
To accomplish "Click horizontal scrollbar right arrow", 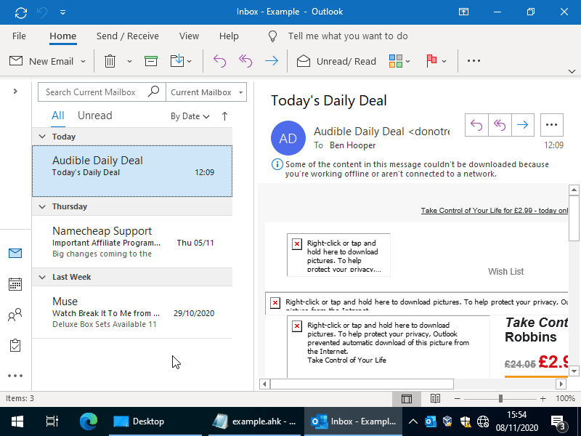I will [561, 384].
